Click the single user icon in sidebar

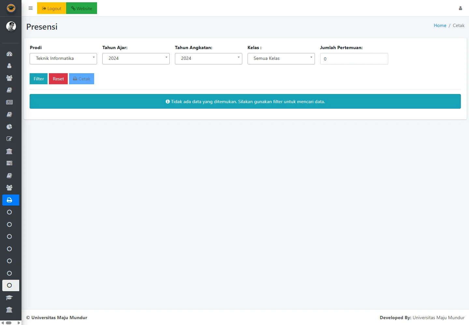[9, 66]
